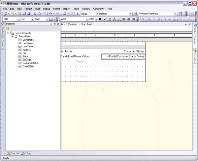Select the CustomerStatus field in tree
Screen dimensions: 198x161
point(30,63)
